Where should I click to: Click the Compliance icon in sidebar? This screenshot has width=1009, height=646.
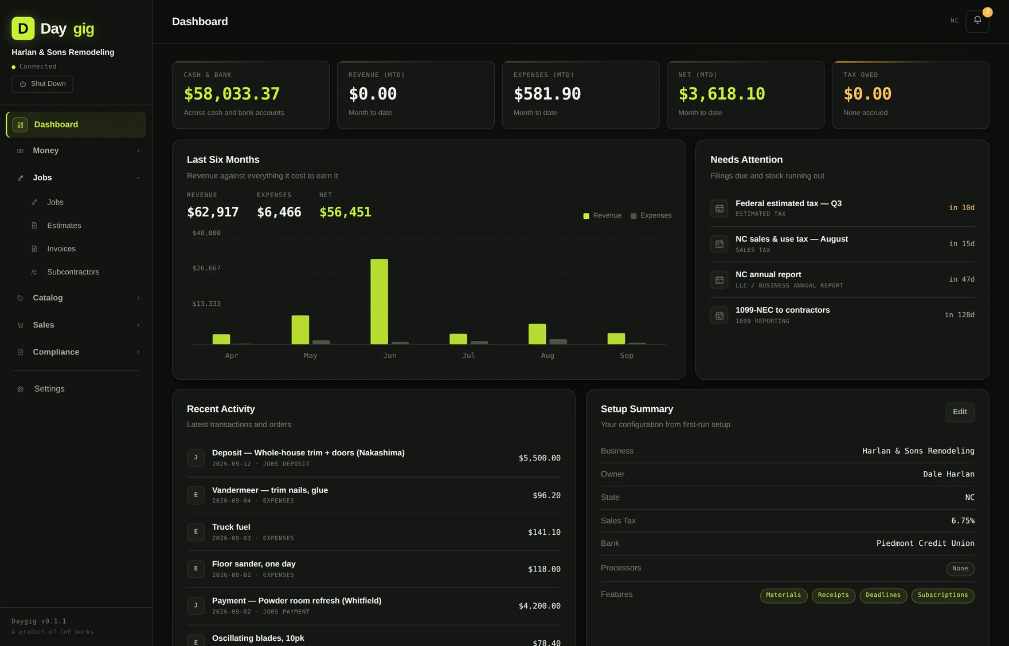pyautogui.click(x=21, y=352)
